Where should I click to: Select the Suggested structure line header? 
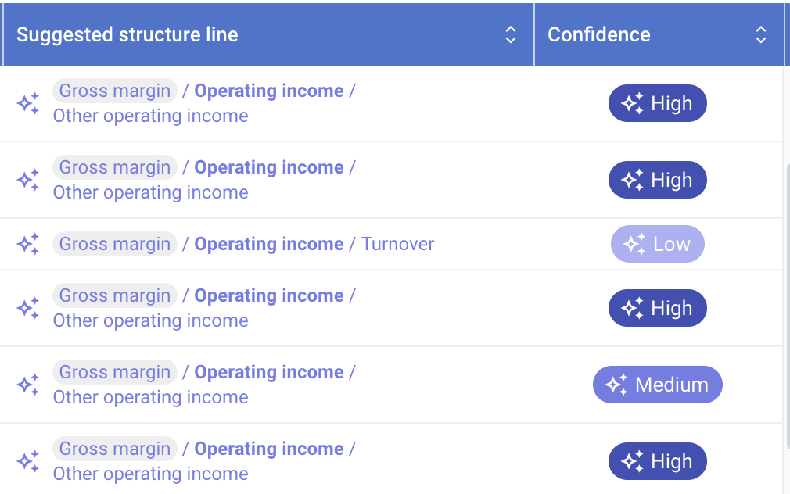pos(127,34)
